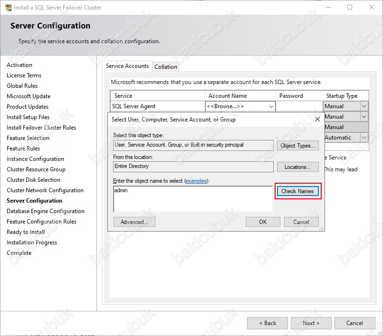
Task: Cancel the Select User dialog
Action: pyautogui.click(x=301, y=222)
